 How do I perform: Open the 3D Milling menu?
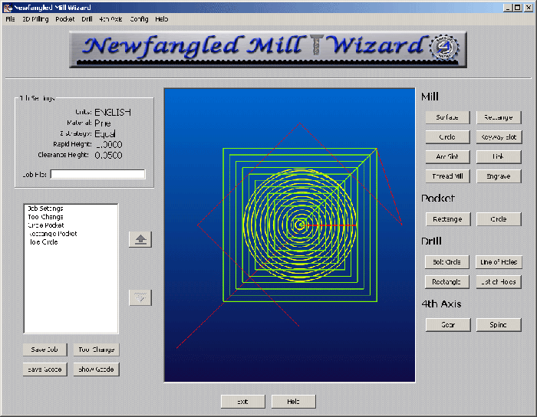tap(35, 18)
